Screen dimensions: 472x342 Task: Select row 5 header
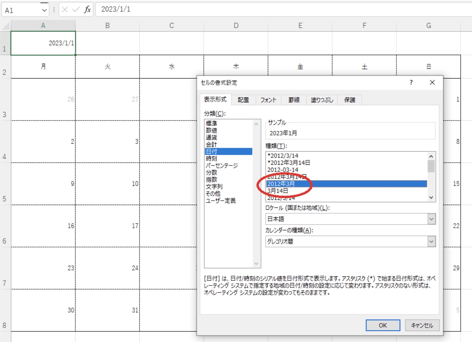pyautogui.click(x=5, y=184)
